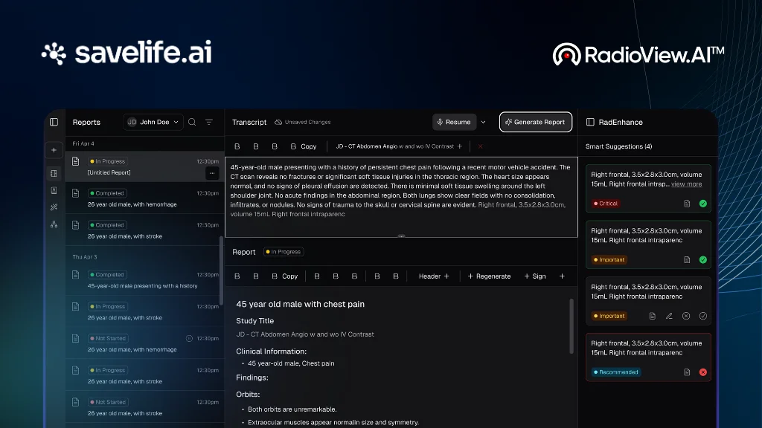
Task: Click the '45 year old male with chest pain' title
Action: pyautogui.click(x=301, y=304)
